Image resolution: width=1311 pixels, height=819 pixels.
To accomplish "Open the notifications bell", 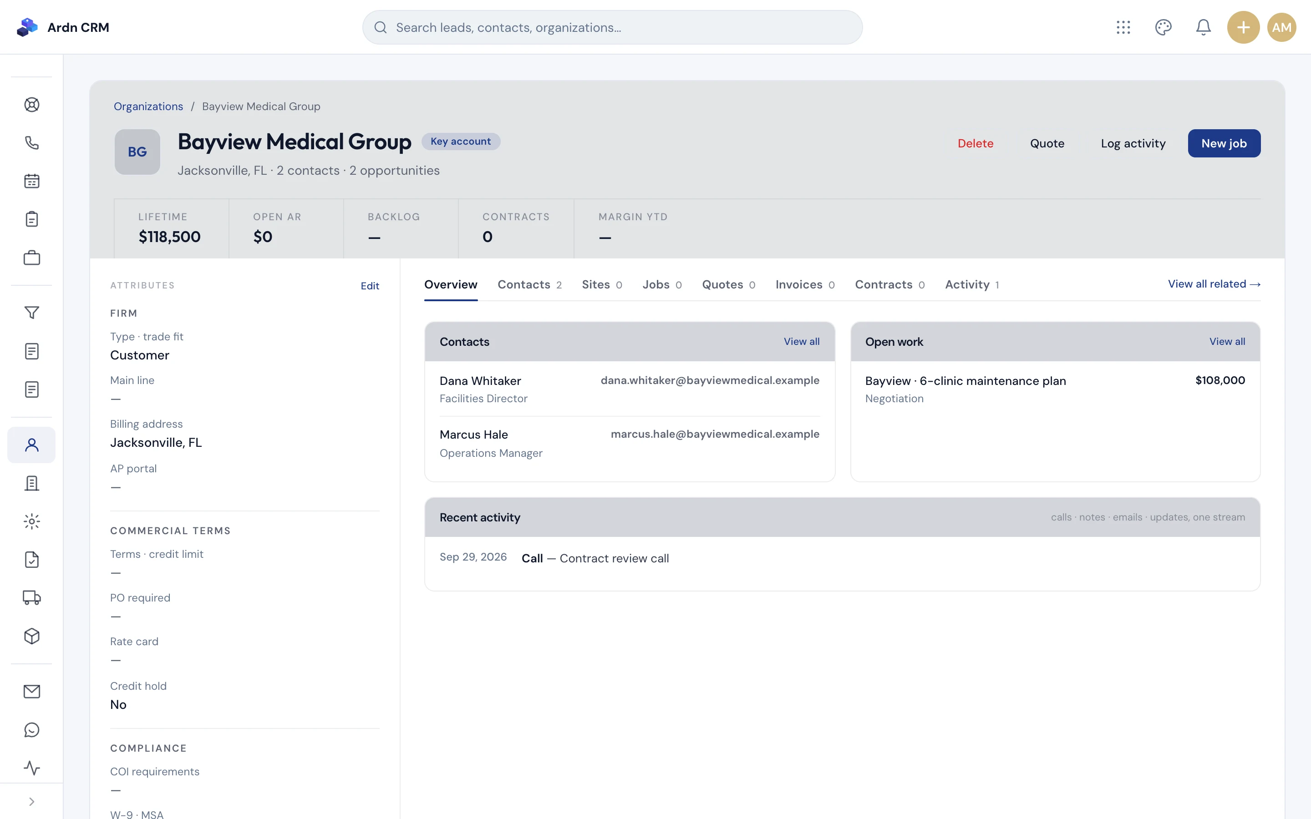I will tap(1203, 27).
